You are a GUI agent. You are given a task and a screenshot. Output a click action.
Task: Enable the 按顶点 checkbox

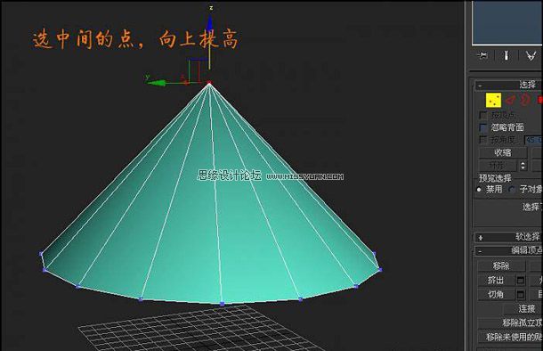[482, 115]
